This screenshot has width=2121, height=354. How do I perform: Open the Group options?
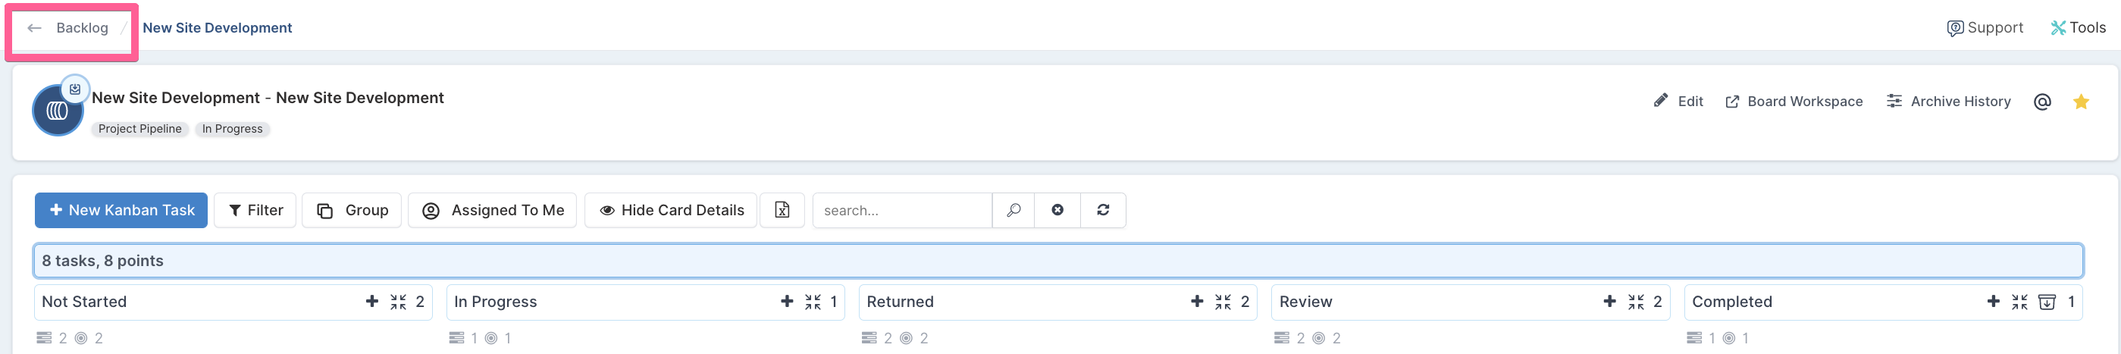[x=352, y=210]
